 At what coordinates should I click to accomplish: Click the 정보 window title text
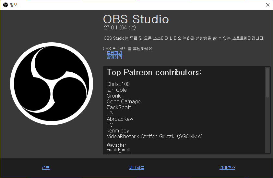(14, 5)
